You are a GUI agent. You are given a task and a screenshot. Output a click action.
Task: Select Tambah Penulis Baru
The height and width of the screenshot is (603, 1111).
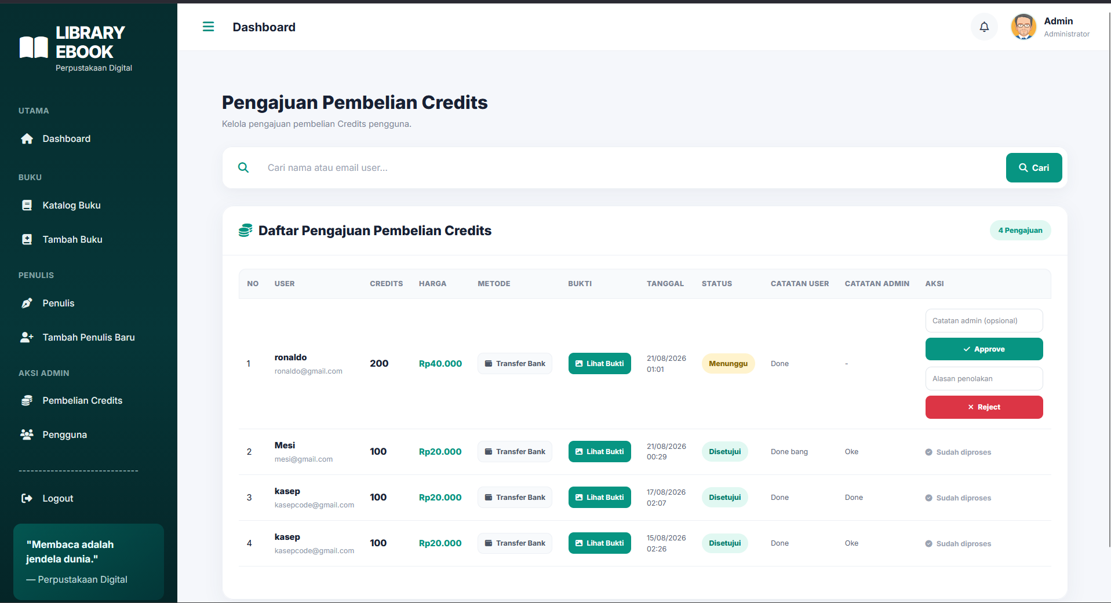click(89, 337)
